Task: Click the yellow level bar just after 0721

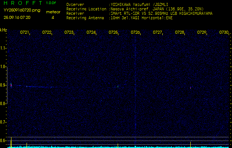Action: [27, 145]
